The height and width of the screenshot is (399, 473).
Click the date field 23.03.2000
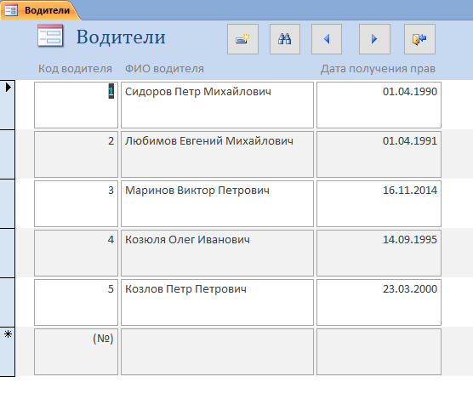379,303
